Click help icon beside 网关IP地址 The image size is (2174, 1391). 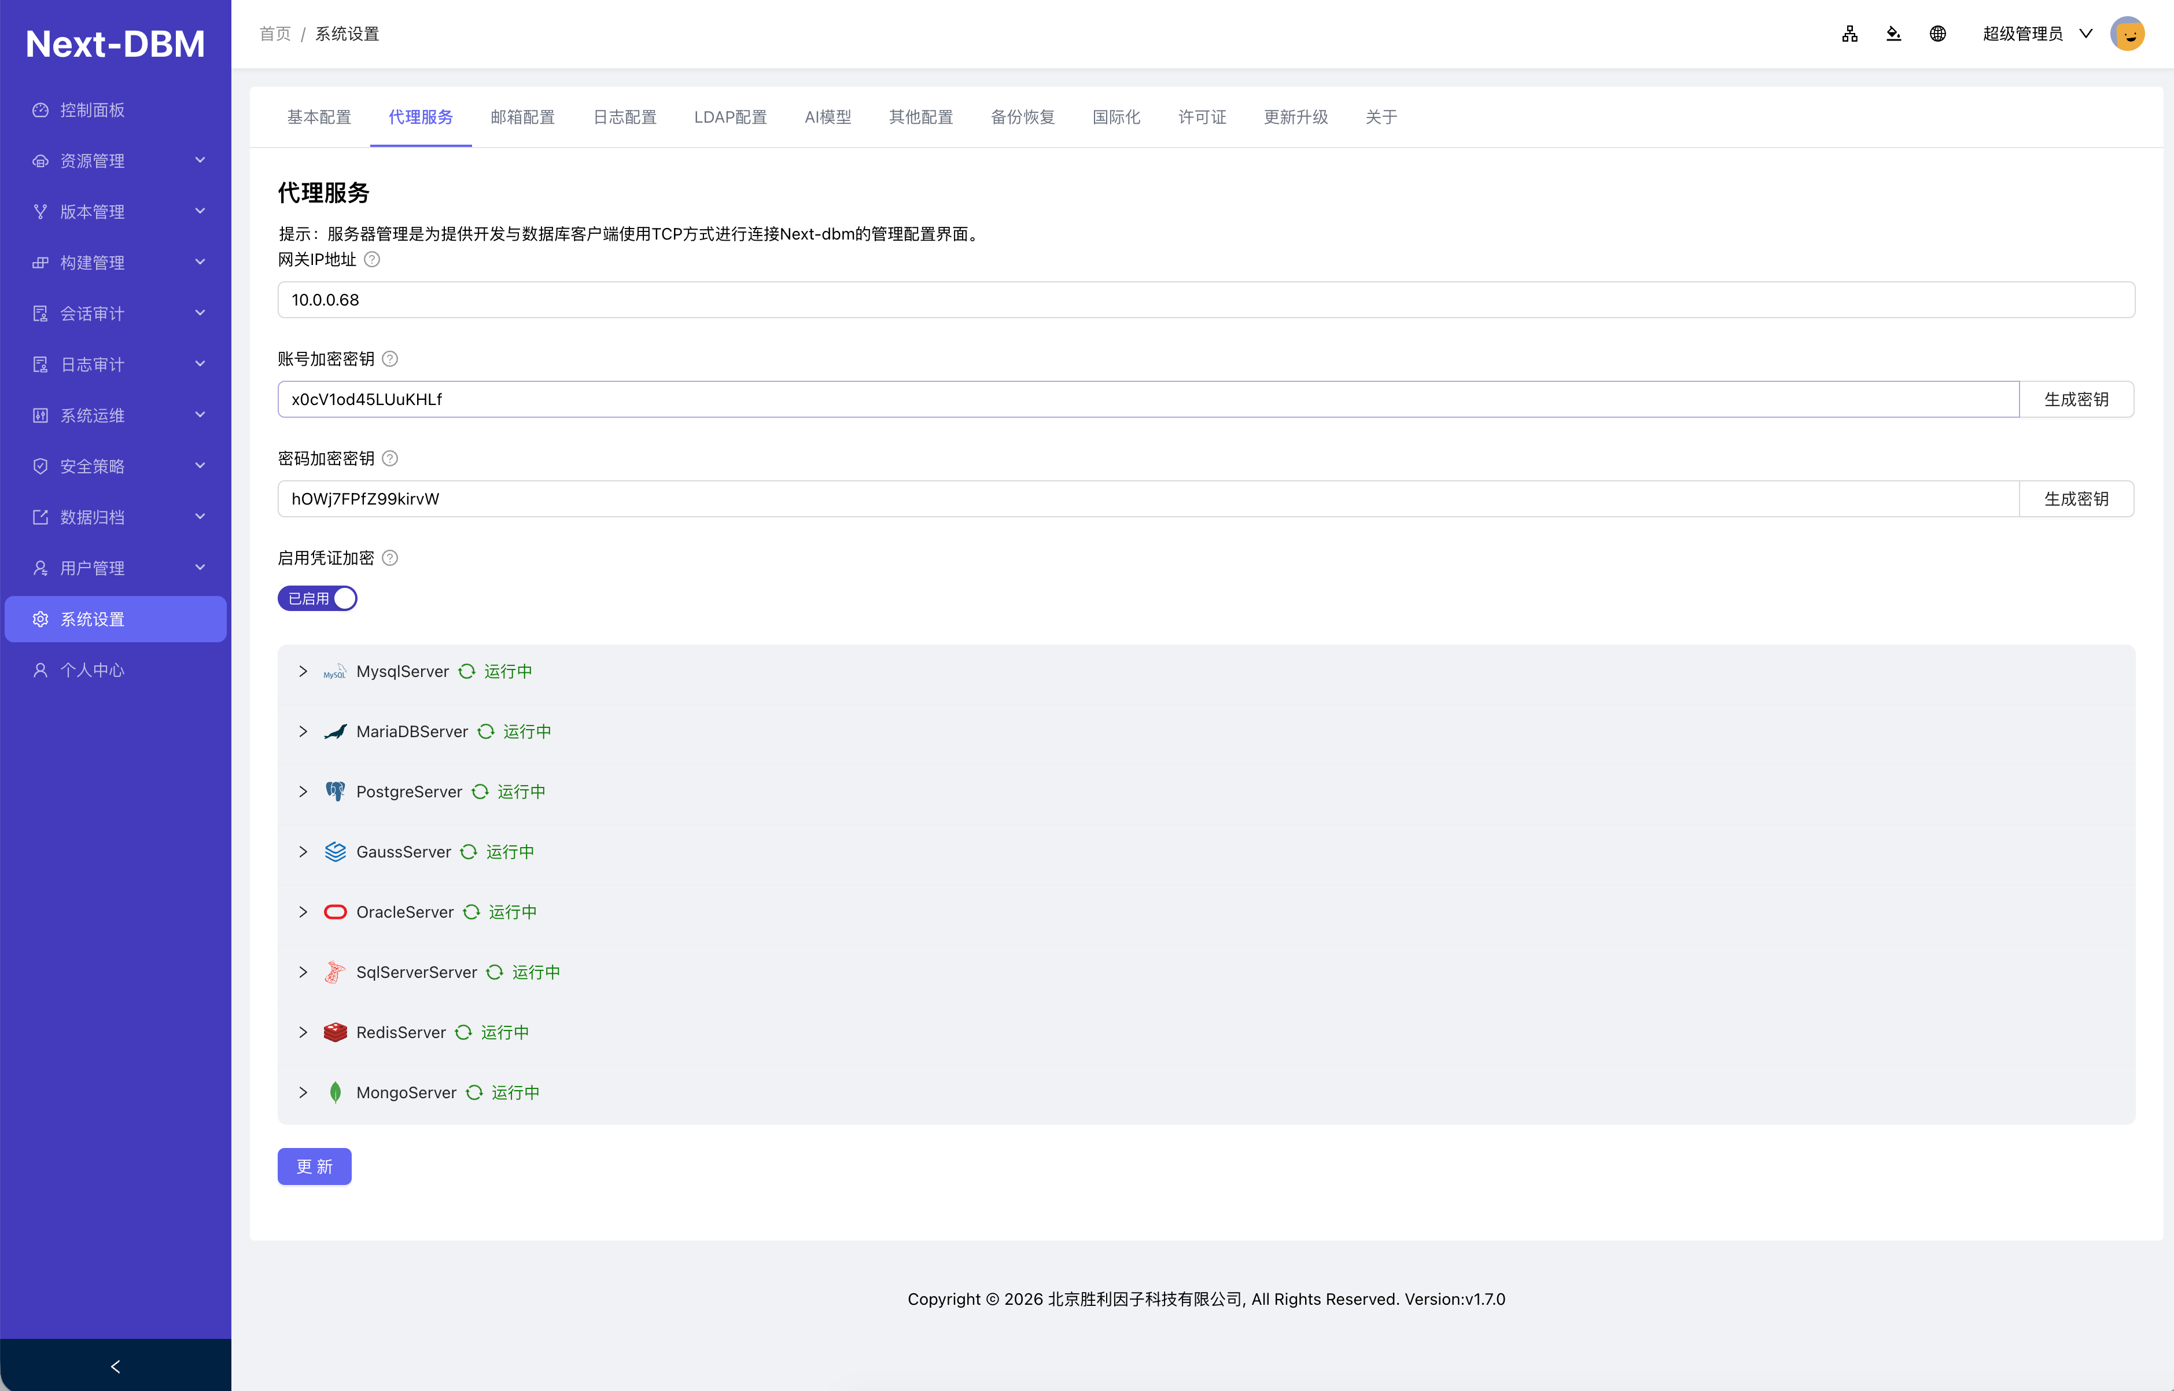pyautogui.click(x=372, y=259)
